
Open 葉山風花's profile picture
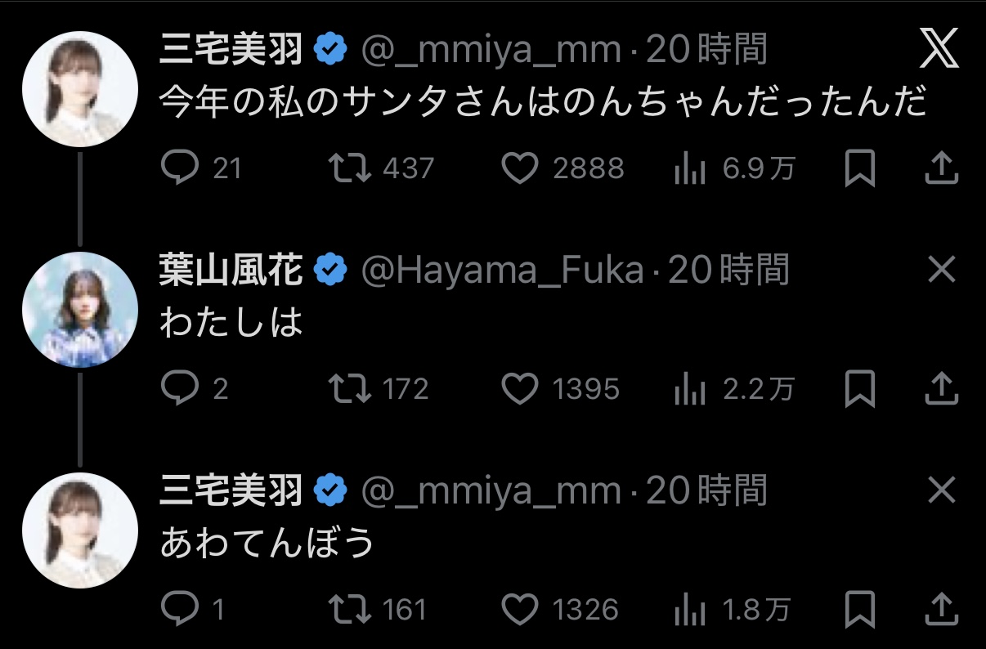[x=78, y=309]
